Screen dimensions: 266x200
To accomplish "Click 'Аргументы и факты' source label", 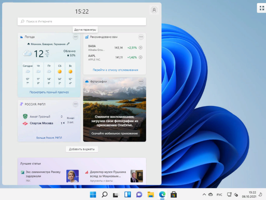I will tap(101, 181).
